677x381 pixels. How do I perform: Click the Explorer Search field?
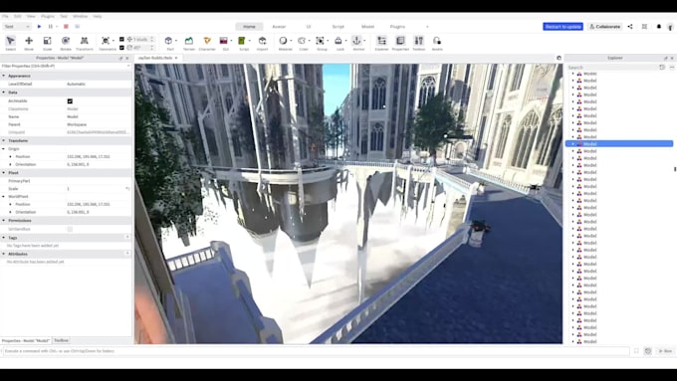click(612, 68)
